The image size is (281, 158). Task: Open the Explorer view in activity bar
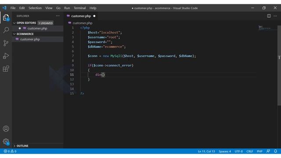[x=6, y=18]
